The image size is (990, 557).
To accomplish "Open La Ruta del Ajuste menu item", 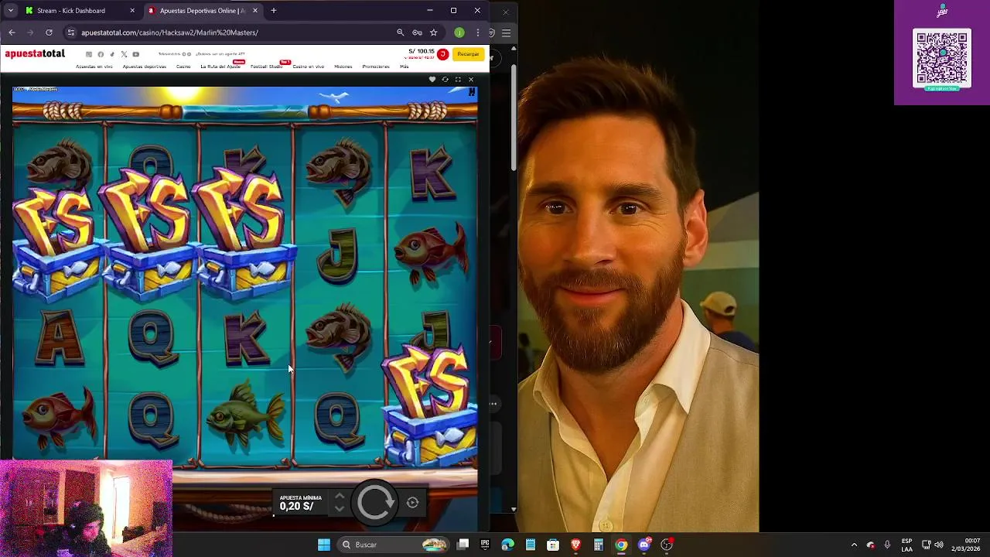I will [x=220, y=67].
